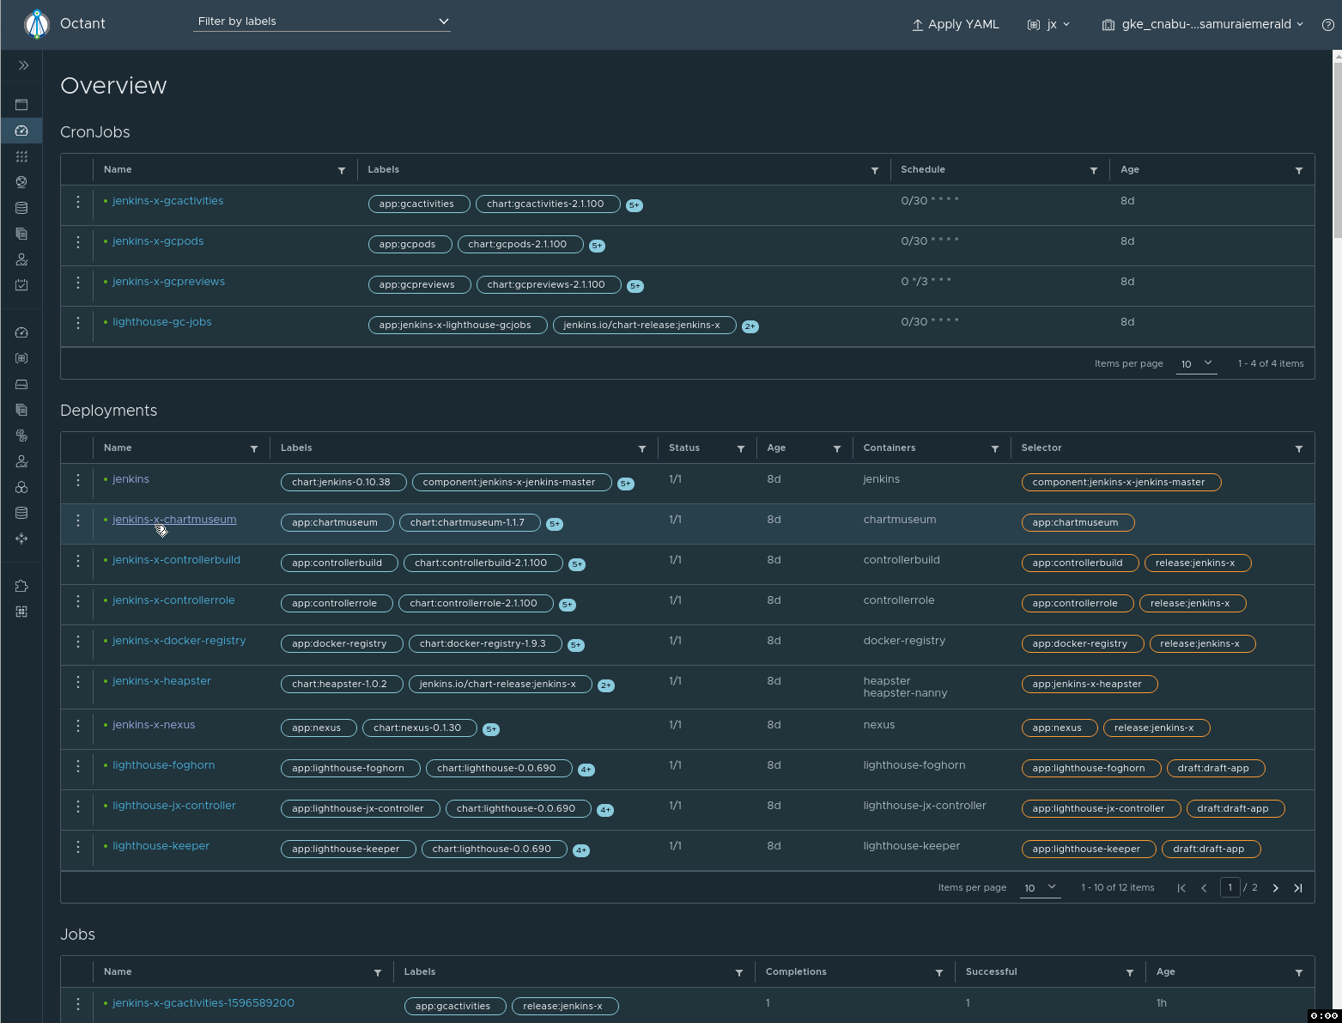
Task: Click the Discovery and Load Balancing globe icon
Action: click(21, 181)
